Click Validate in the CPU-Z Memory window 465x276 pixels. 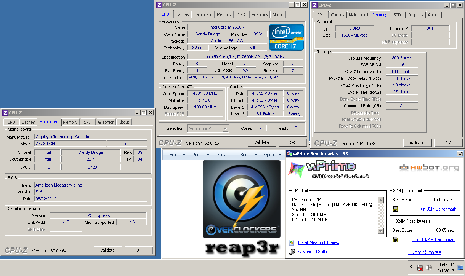417,143
